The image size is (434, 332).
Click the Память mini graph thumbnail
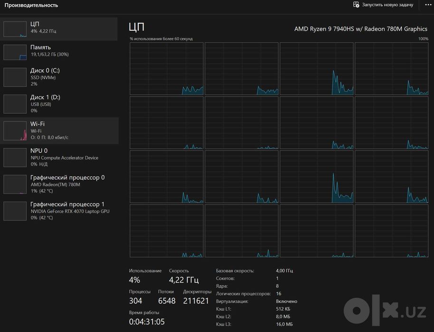(x=15, y=52)
